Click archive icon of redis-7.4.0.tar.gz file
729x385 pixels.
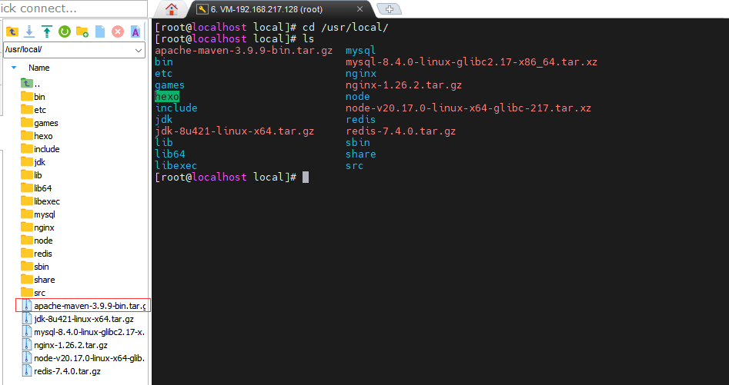coord(27,370)
